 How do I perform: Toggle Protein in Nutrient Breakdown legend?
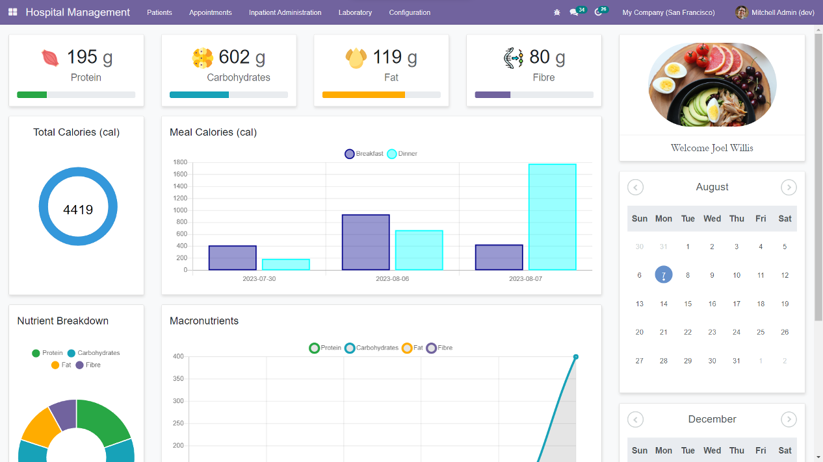tap(47, 353)
